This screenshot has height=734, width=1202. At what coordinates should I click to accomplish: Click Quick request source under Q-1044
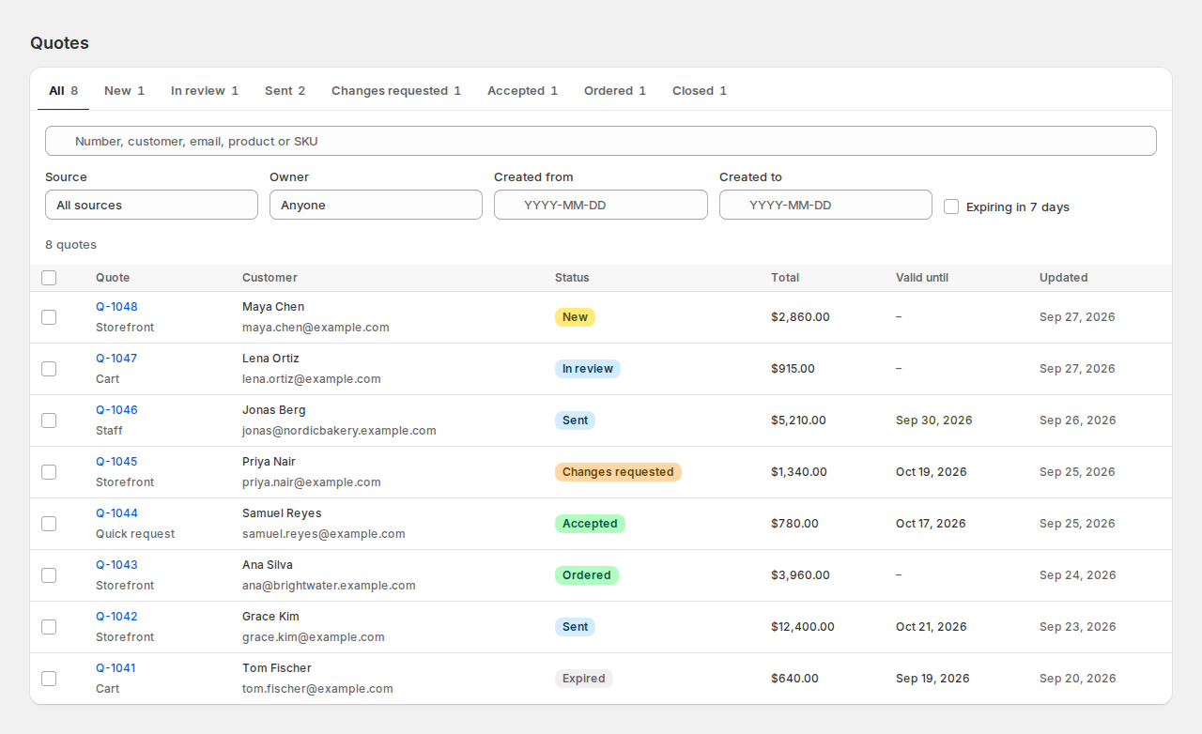135,534
